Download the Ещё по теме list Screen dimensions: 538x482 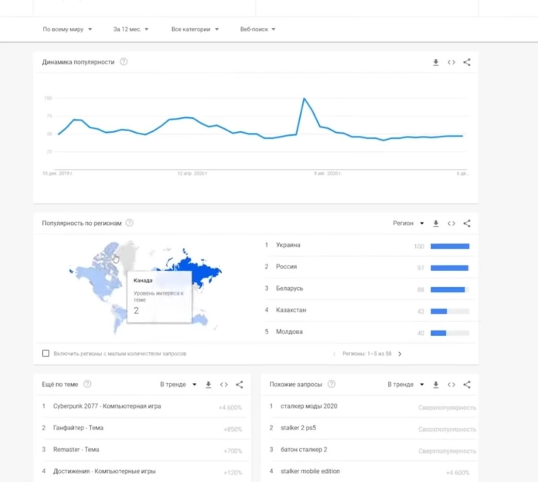(208, 384)
